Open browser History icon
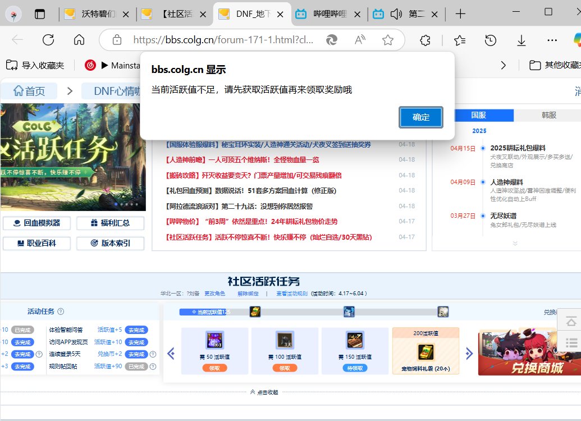581x421 pixels. coord(490,40)
